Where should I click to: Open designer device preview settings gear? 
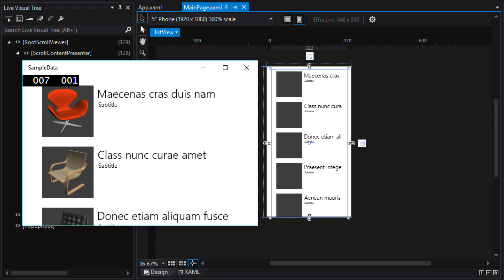tap(372, 19)
